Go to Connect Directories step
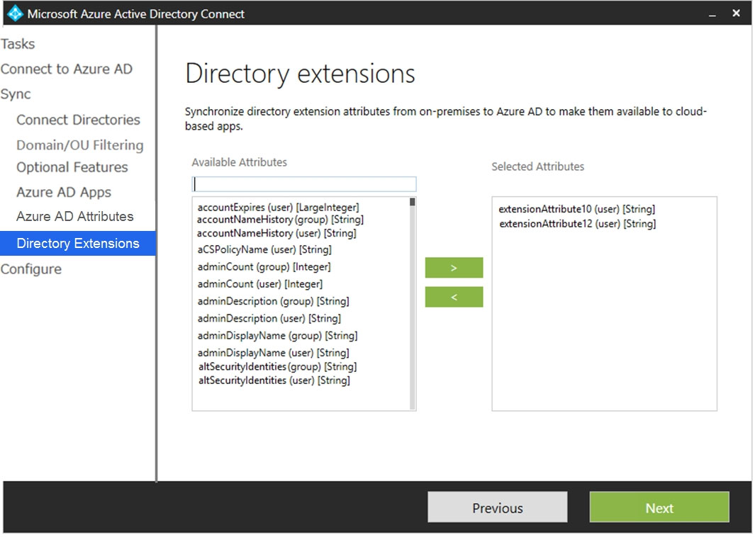 78,119
